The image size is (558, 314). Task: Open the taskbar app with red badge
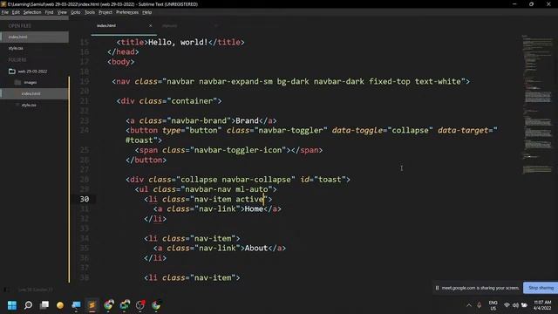tap(140, 304)
